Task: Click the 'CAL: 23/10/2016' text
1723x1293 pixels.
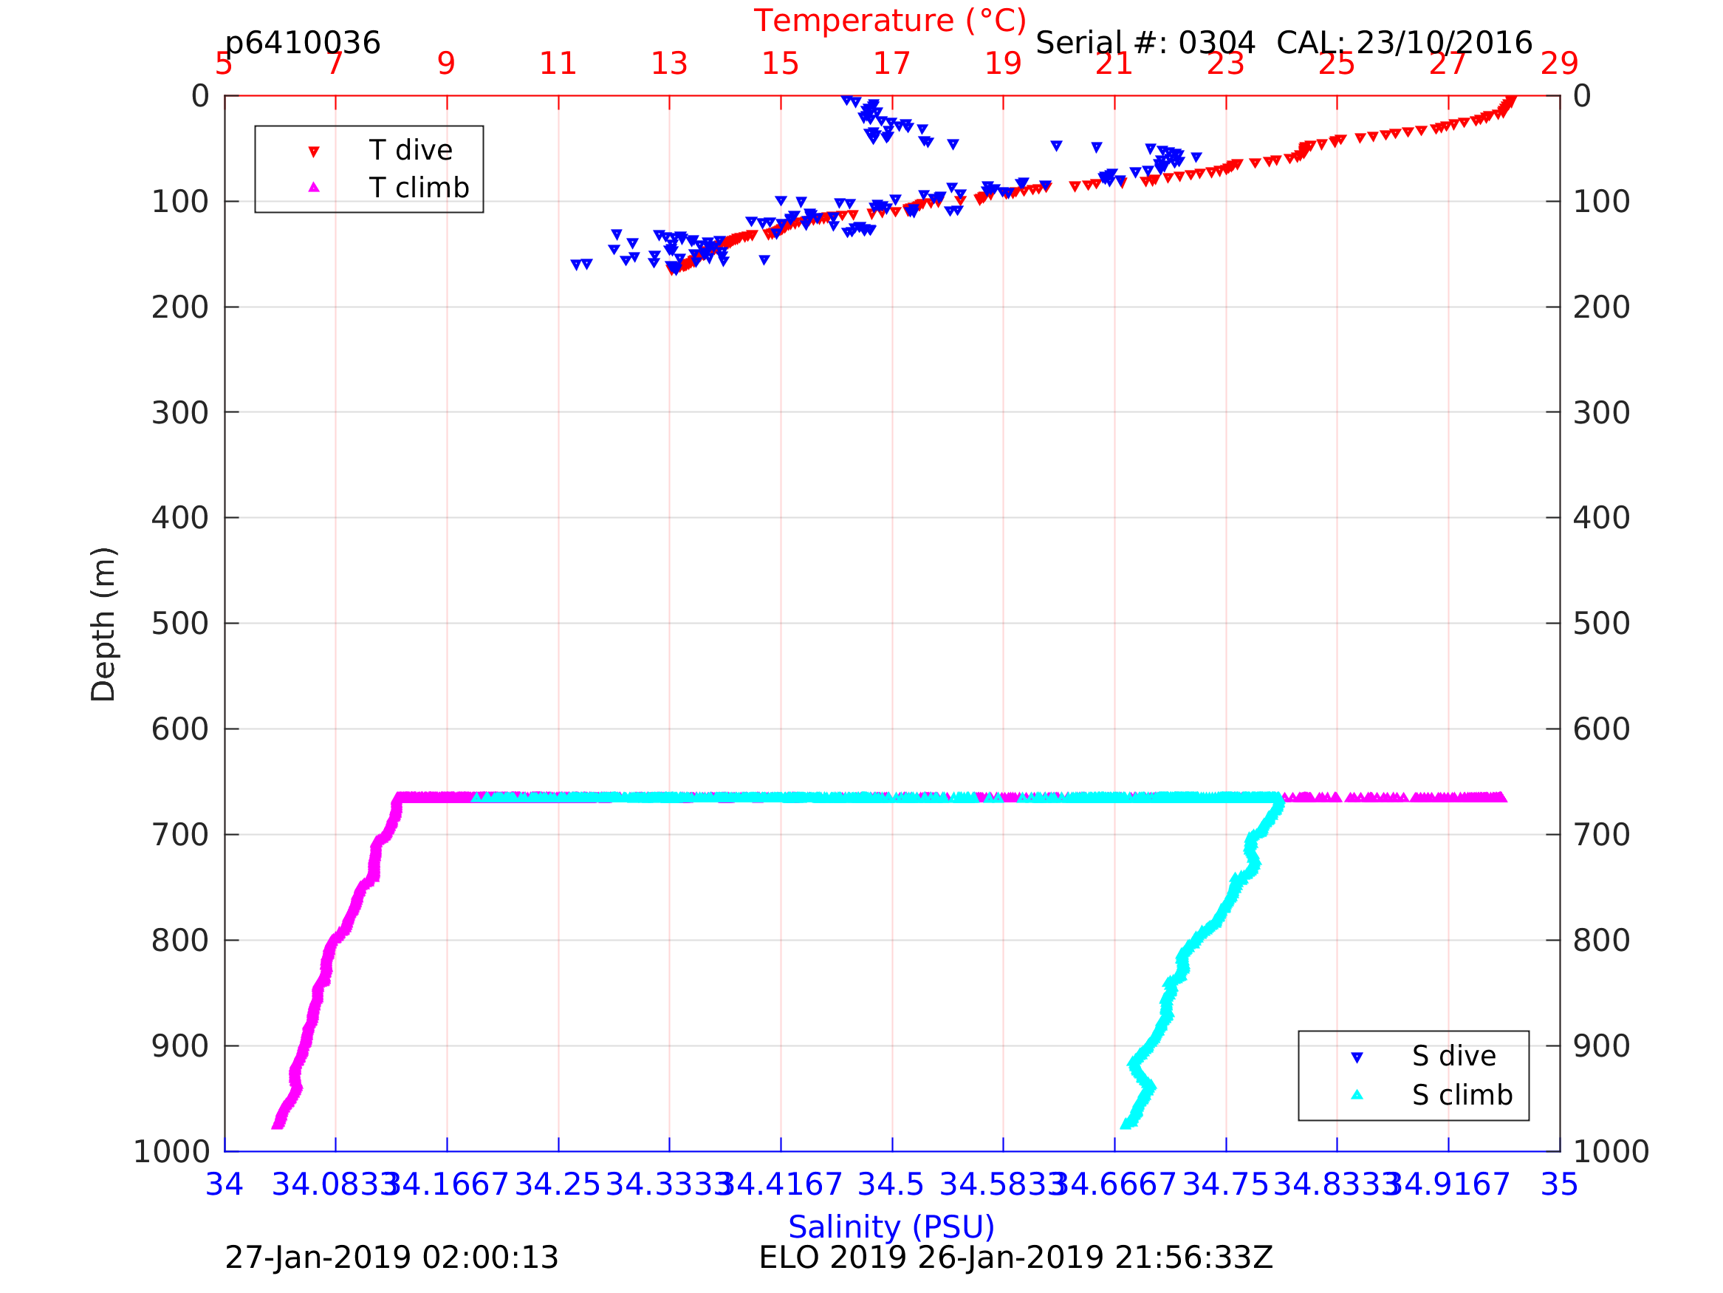Action: click(x=1405, y=44)
